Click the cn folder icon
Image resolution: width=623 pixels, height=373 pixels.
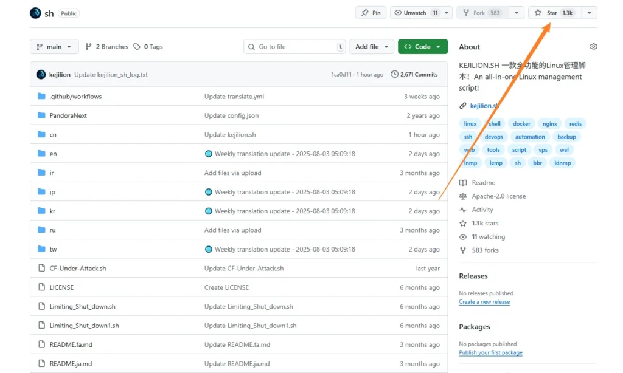point(41,134)
